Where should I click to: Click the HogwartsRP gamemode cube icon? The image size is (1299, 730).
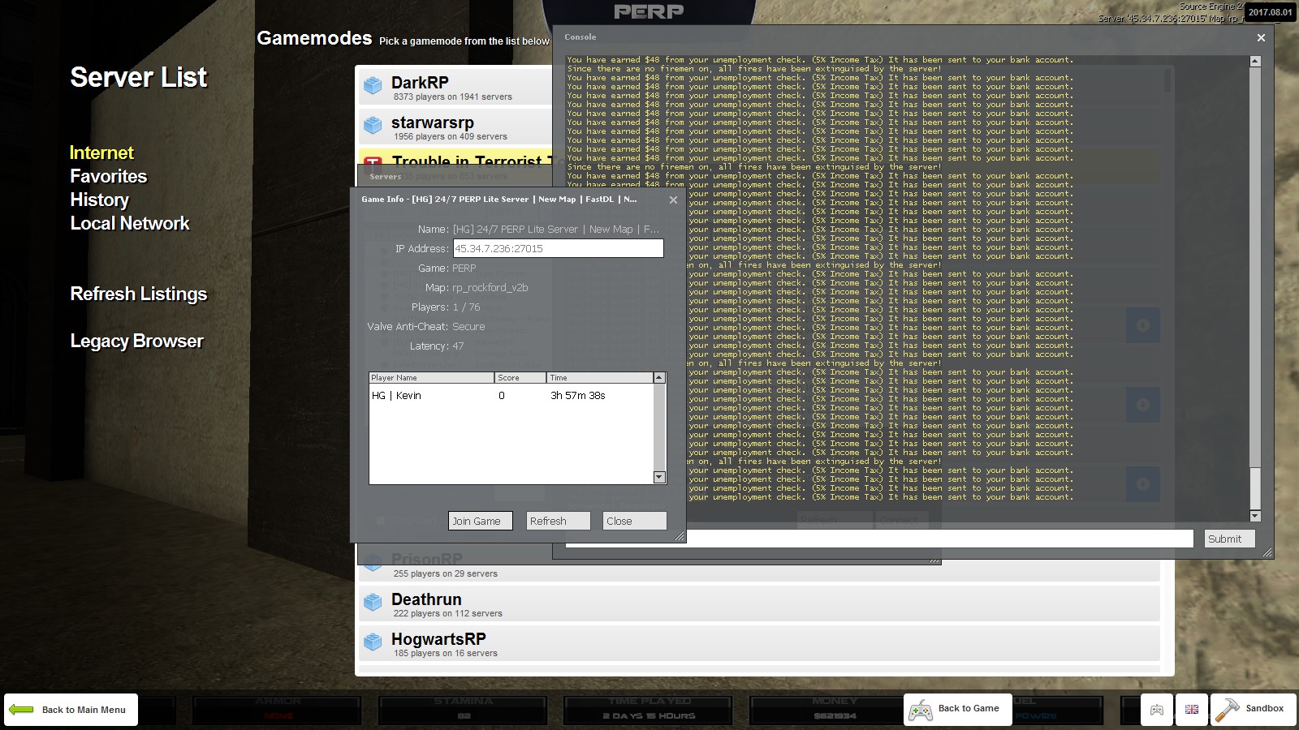point(373,642)
